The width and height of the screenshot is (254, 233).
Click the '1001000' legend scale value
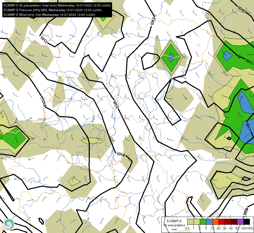pos(247,228)
